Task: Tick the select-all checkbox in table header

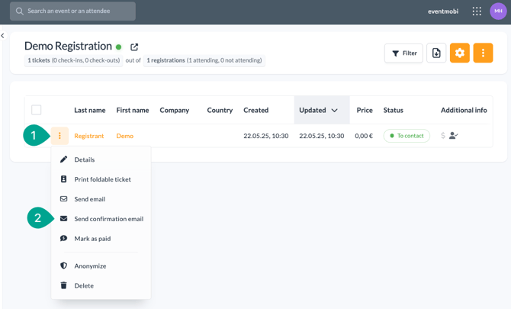Action: click(36, 110)
